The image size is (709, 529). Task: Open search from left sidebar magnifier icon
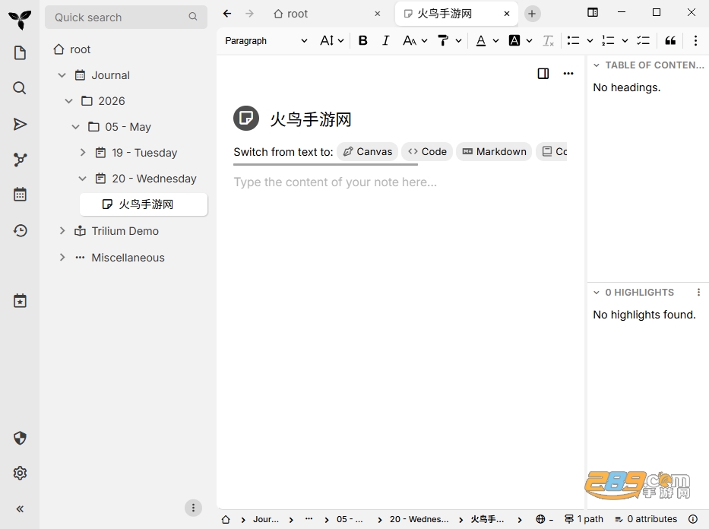[x=20, y=87]
